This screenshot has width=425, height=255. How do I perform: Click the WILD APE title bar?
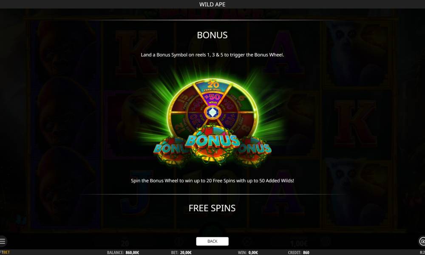click(x=212, y=4)
